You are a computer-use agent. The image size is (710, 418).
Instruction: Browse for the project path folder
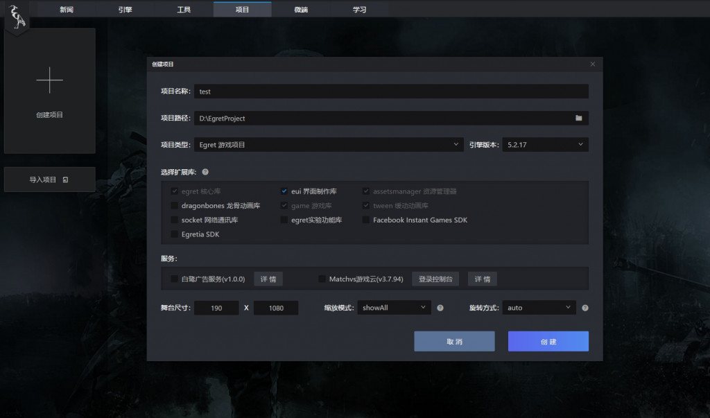[579, 118]
